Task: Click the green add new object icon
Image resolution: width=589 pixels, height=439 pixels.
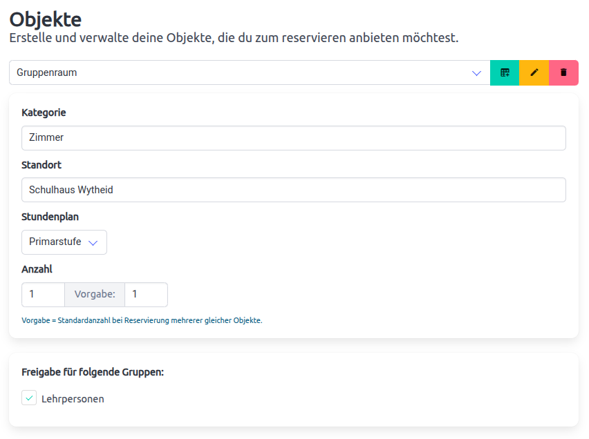Action: 504,72
